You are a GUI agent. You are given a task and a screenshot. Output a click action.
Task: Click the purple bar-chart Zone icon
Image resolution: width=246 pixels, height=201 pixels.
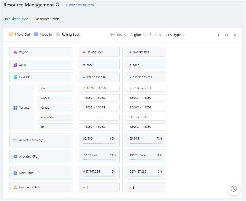tap(15, 65)
